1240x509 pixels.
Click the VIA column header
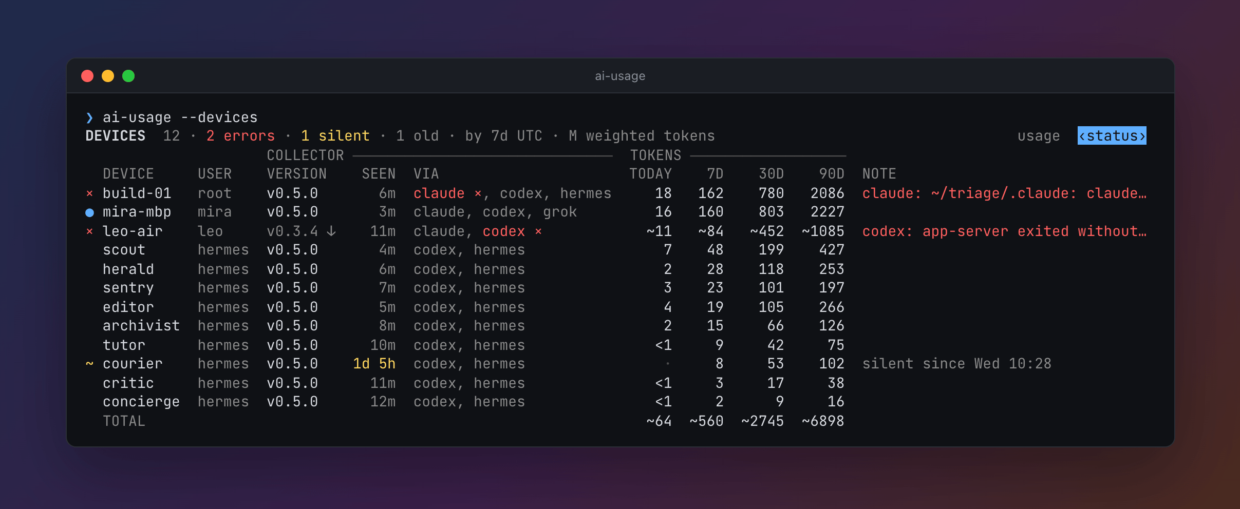(x=426, y=174)
